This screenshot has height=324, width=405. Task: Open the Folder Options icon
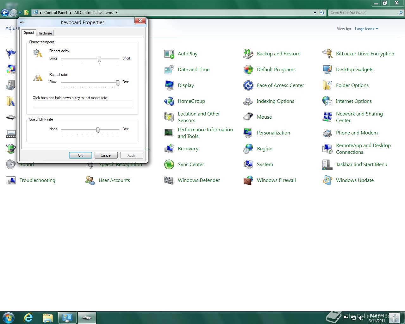click(x=327, y=85)
